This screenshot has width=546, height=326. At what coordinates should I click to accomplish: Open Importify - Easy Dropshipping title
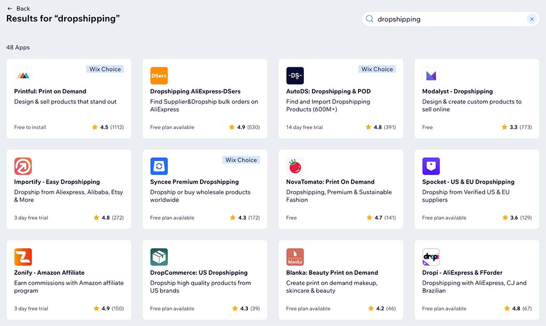click(57, 182)
